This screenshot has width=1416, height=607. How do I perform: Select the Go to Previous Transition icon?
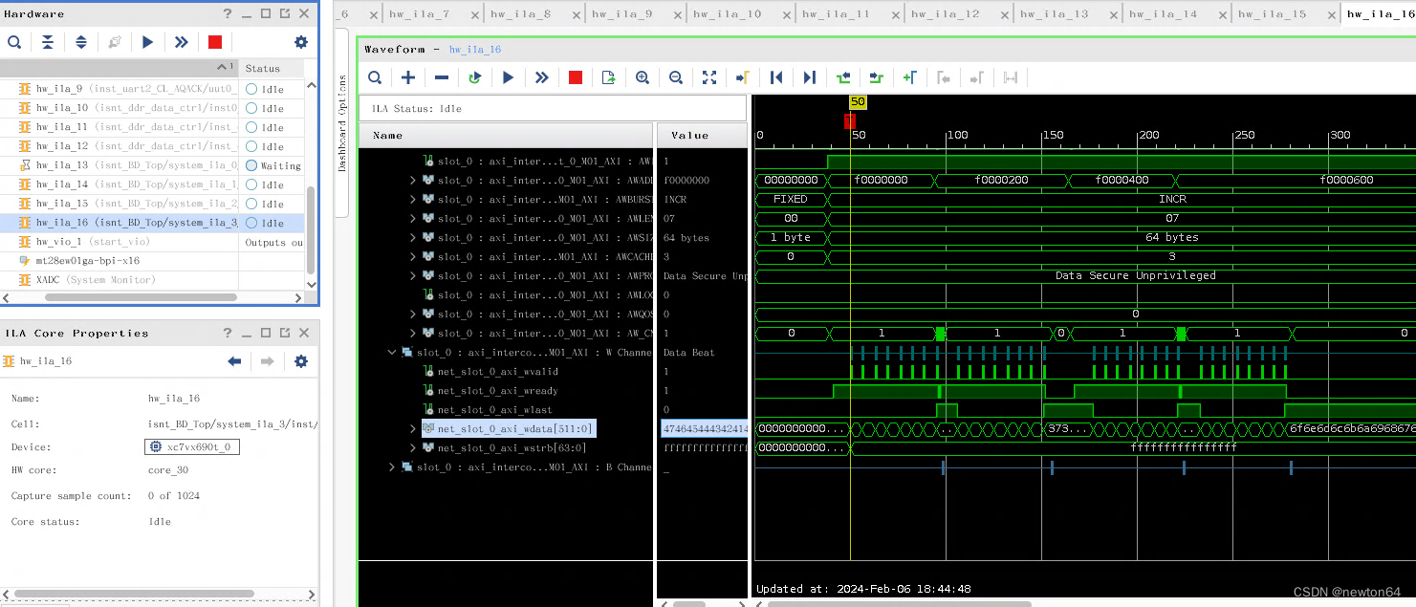842,77
